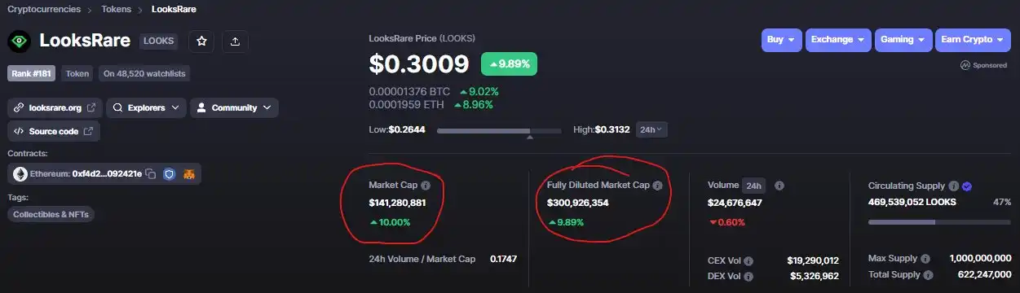
Task: Click the share icon beside LOOKS
Action: point(234,42)
